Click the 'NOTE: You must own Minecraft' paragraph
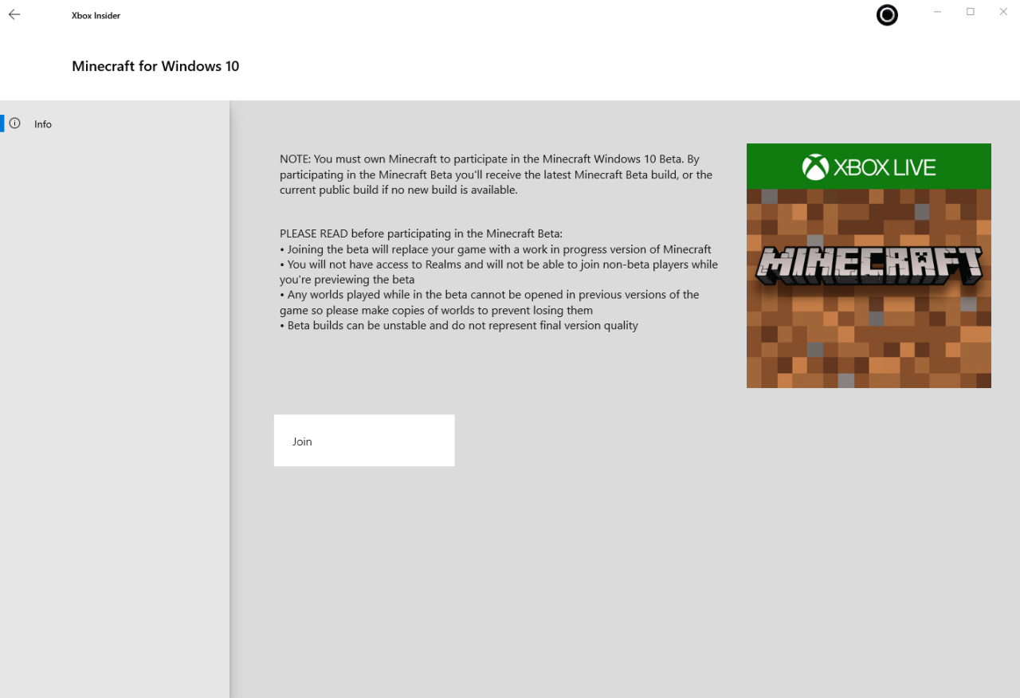Viewport: 1020px width, 698px height. pos(496,174)
